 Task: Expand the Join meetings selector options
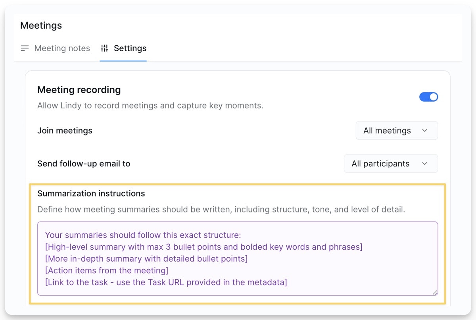pos(397,130)
